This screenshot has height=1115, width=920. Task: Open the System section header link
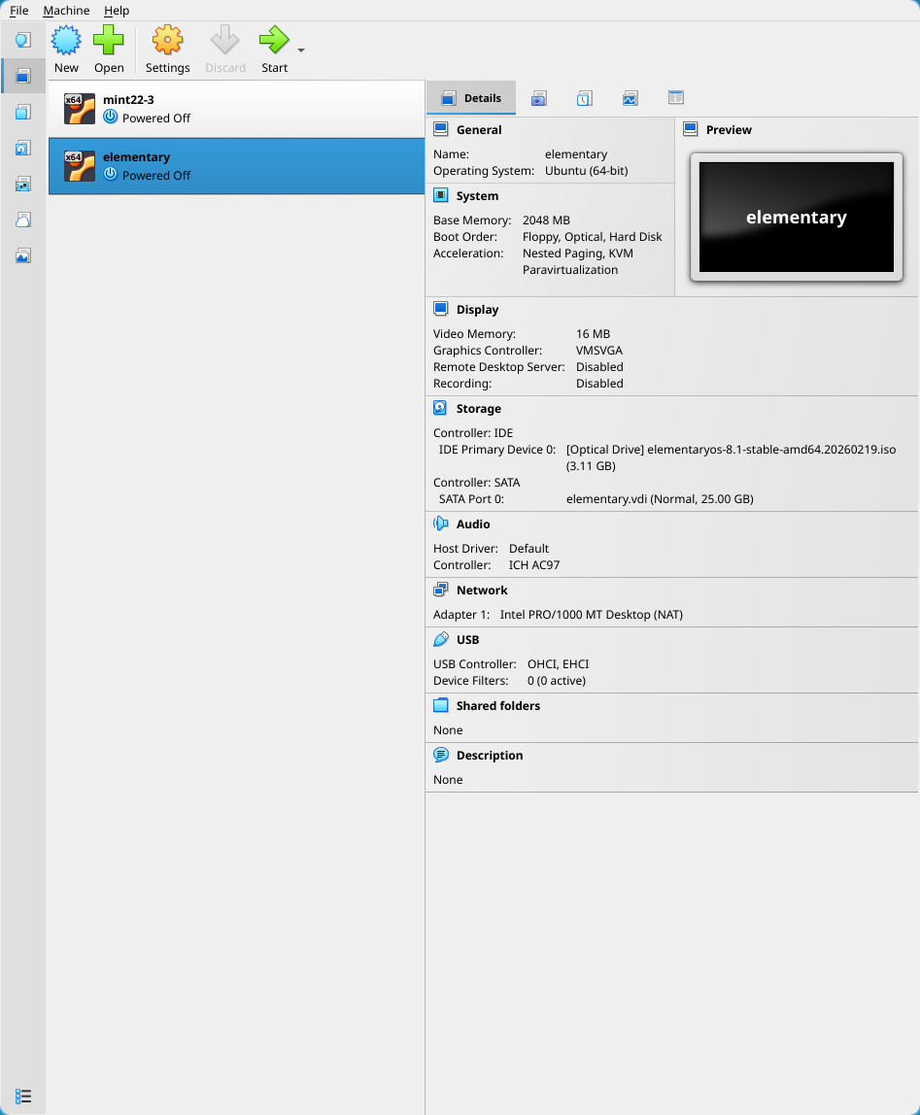coord(477,196)
